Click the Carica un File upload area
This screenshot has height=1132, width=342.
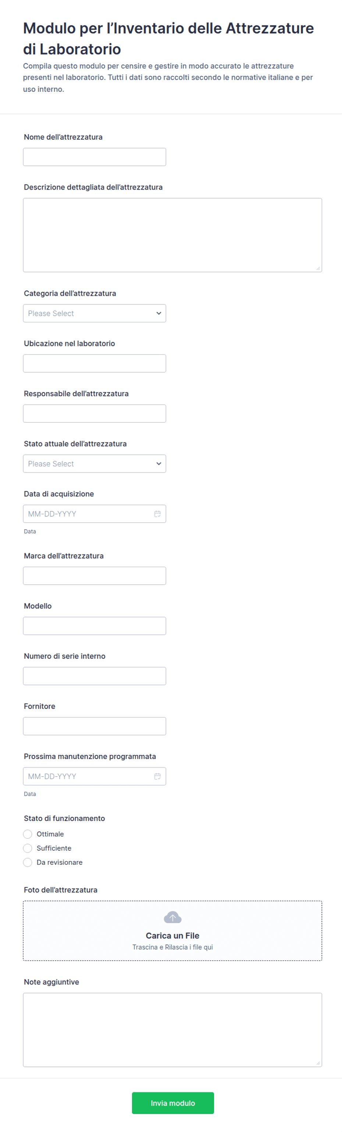(x=172, y=931)
